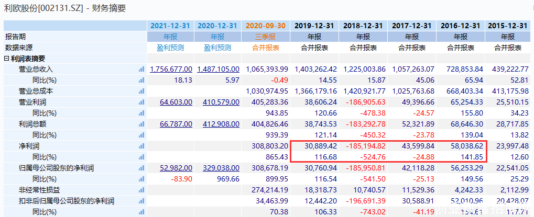Select the 利润总额 row label
This screenshot has height=217, width=534.
32,124
